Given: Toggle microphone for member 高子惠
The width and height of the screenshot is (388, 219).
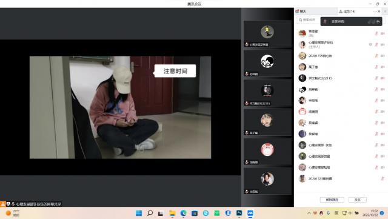Looking at the screenshot, I should coord(376,67).
